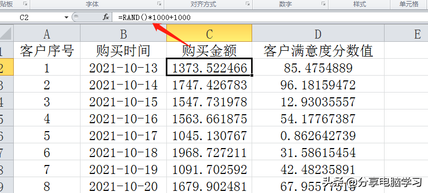Select the cell 2021-10-17

click(x=123, y=135)
